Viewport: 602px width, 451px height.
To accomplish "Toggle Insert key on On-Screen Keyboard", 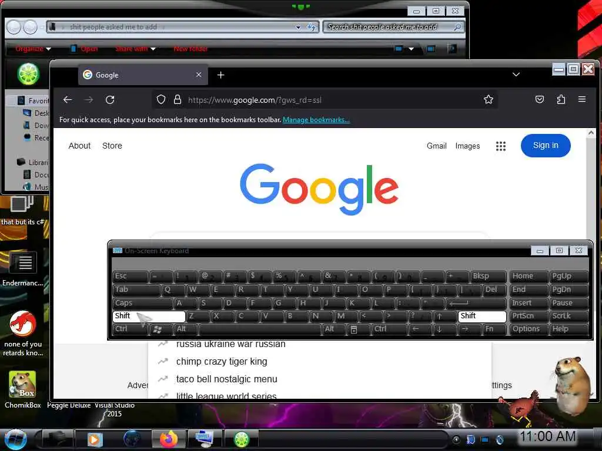I will tap(529, 303).
